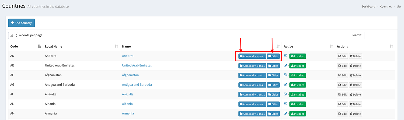Open Admin. divisions 1 for Antigua and Barbuda
Viewport: 404px width, 120px height.
point(252,85)
